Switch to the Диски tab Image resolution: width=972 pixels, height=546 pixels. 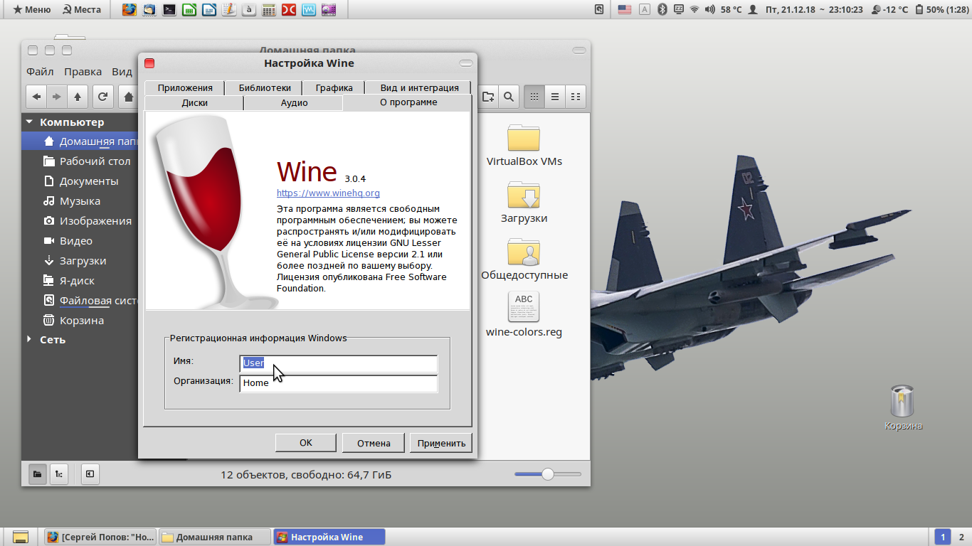click(x=194, y=103)
